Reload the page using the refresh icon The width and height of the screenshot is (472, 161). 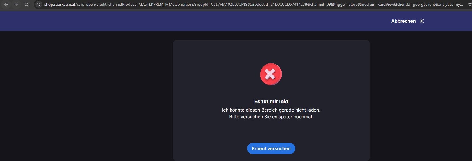tap(27, 4)
